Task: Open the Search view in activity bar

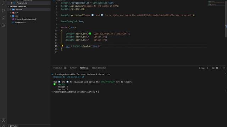Action: click(4, 3)
